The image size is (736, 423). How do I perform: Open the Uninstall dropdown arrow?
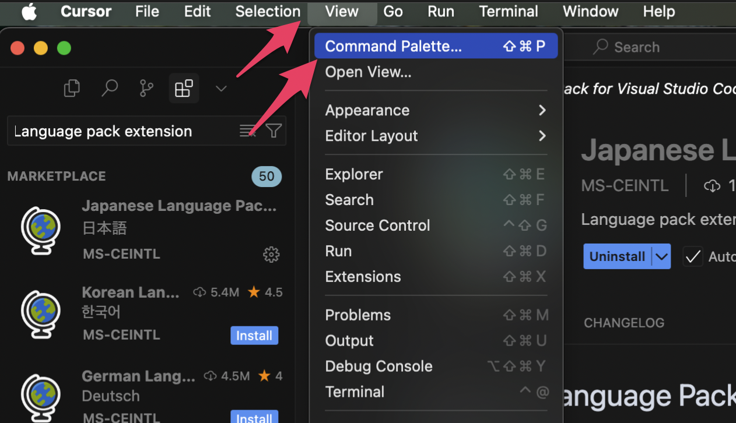661,256
